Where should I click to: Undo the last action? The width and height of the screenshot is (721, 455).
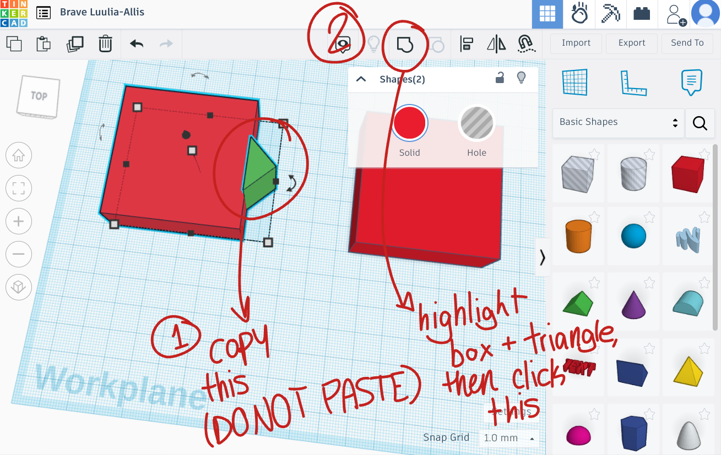click(137, 43)
